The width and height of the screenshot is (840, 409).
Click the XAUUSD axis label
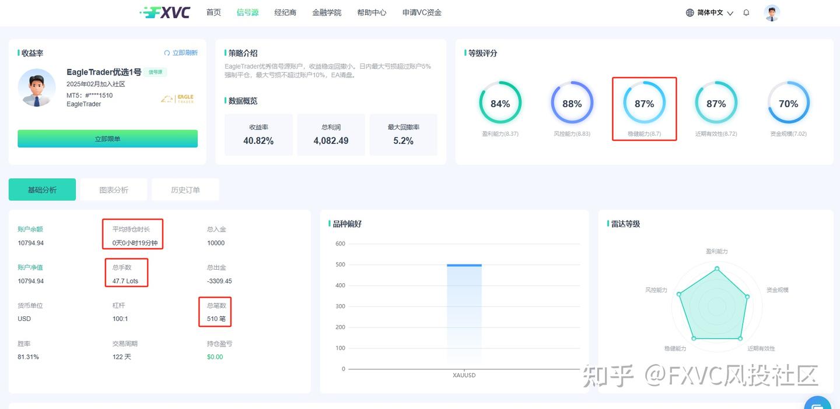click(464, 375)
